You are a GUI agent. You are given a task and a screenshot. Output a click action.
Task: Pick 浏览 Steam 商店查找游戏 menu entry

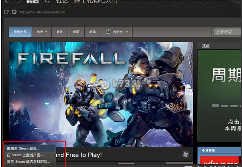click(x=28, y=161)
